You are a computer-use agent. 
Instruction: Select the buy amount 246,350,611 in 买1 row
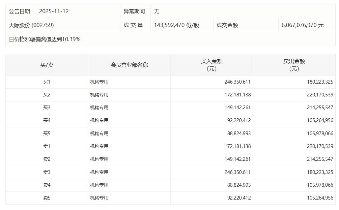click(238, 82)
